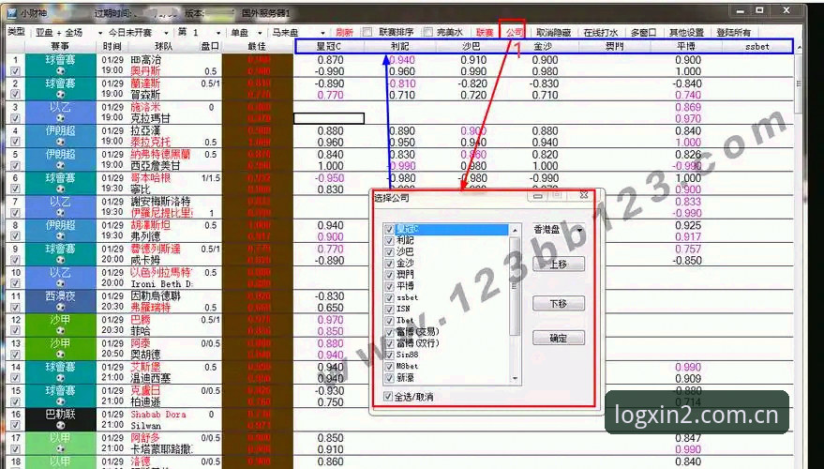Toggle the checkbox for match row 1
Image resolution: width=824 pixels, height=469 pixels.
click(15, 71)
